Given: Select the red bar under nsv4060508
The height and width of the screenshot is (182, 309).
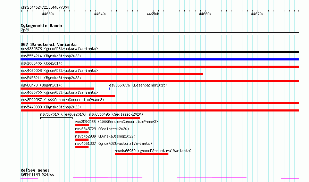Looking at the screenshot, I should click(112, 74).
